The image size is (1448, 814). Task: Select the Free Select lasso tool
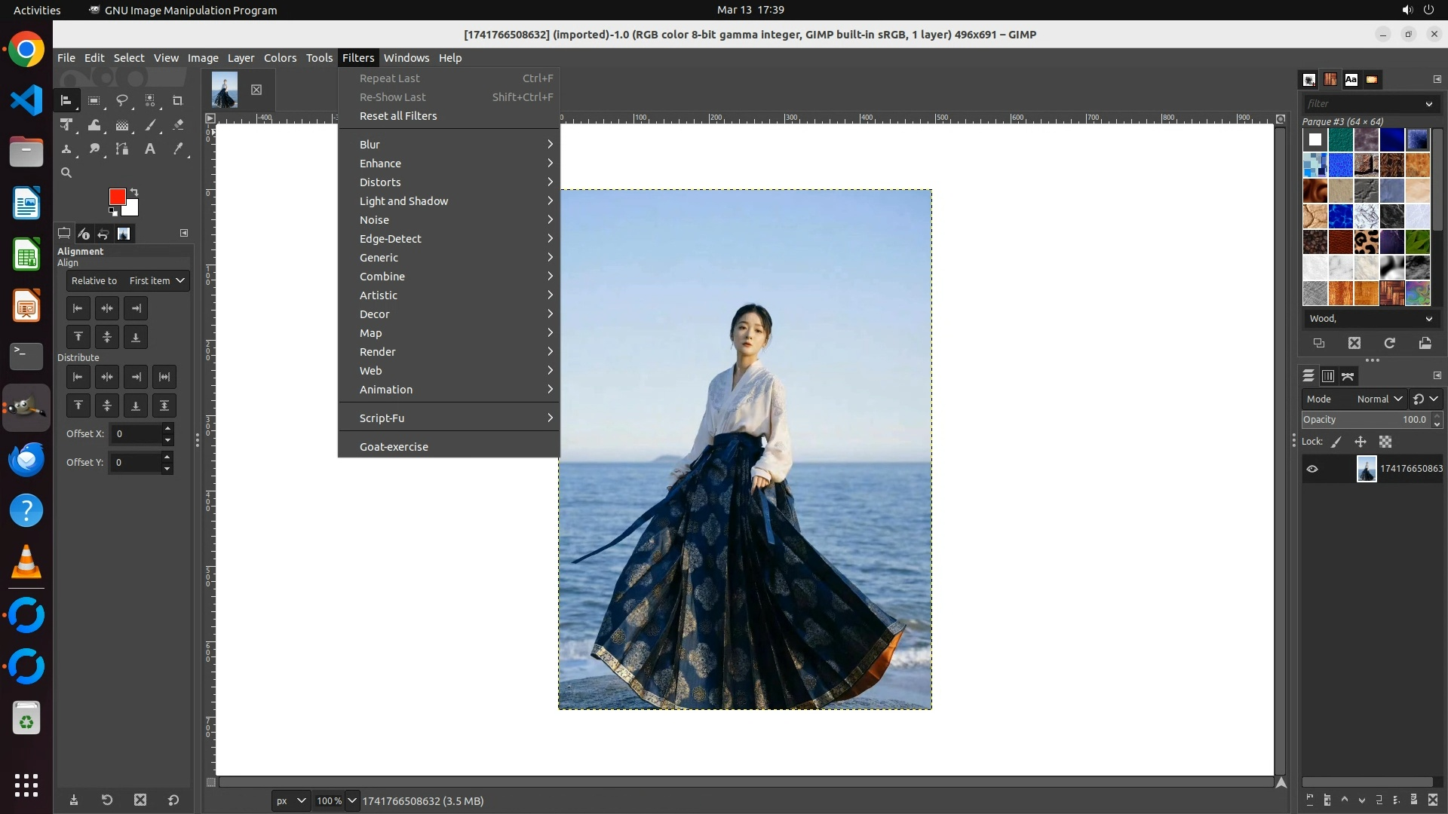[x=121, y=100]
